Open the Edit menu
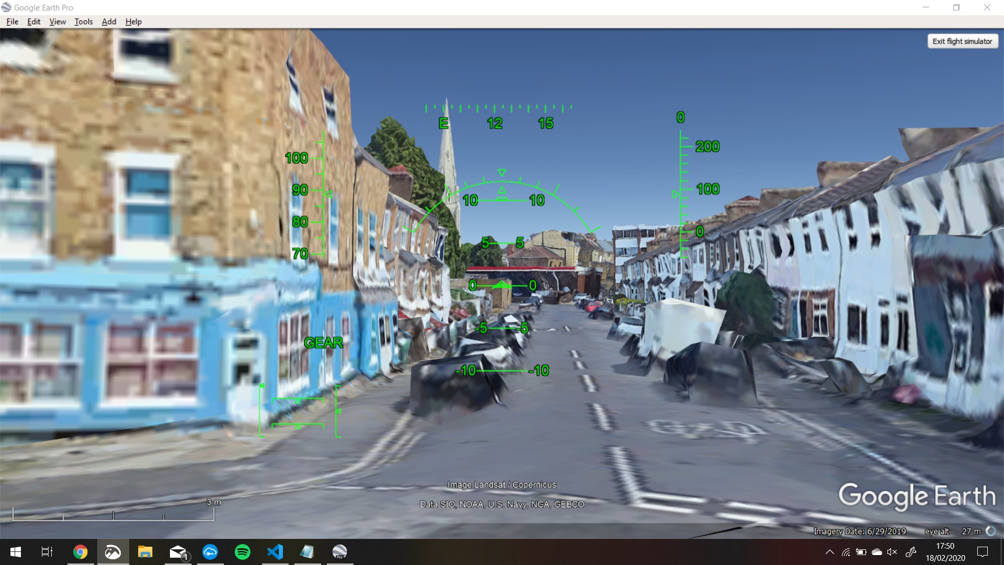The image size is (1004, 565). (x=33, y=21)
